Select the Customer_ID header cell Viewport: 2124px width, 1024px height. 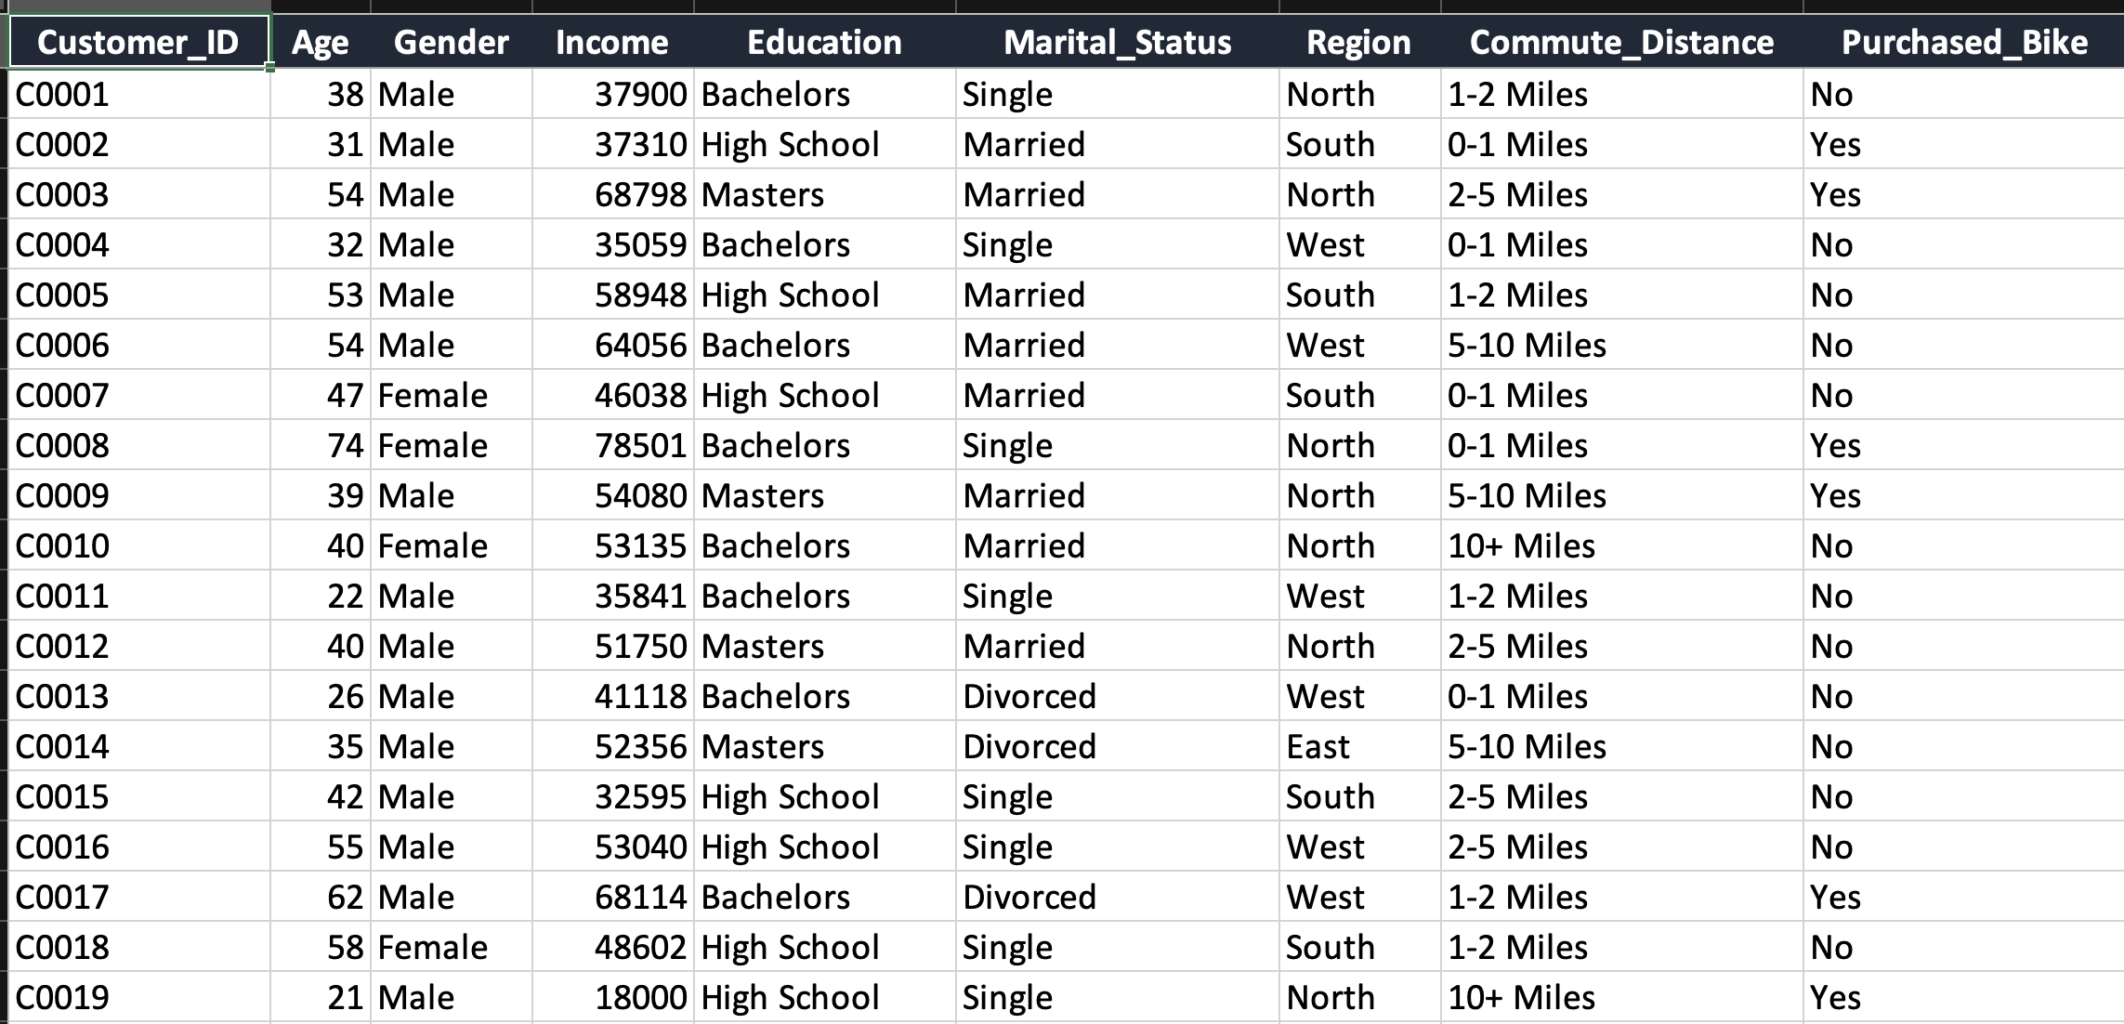click(138, 43)
